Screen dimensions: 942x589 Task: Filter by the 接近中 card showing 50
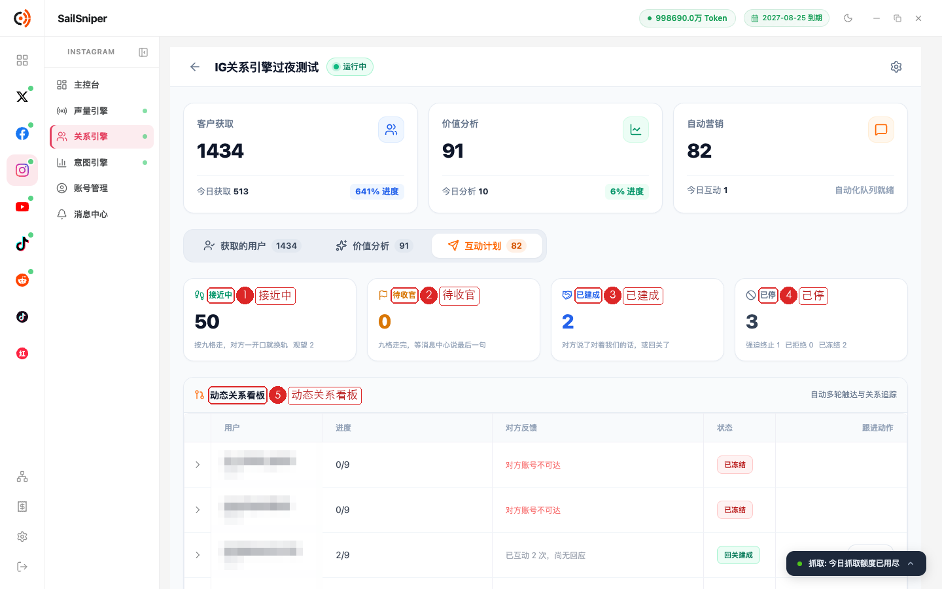coord(270,319)
